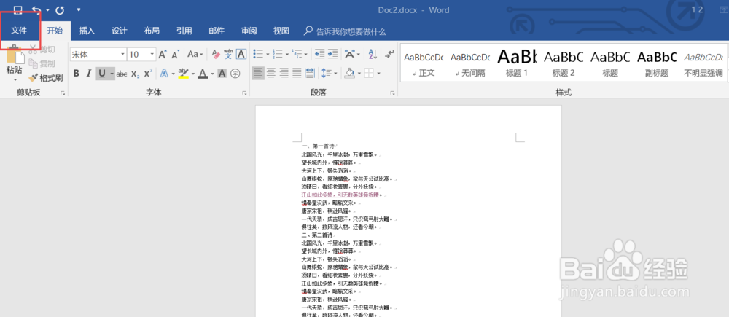Click the Line and Paragraph Spacing icon
Screen dimensions: 729x317
pyautogui.click(x=327, y=73)
